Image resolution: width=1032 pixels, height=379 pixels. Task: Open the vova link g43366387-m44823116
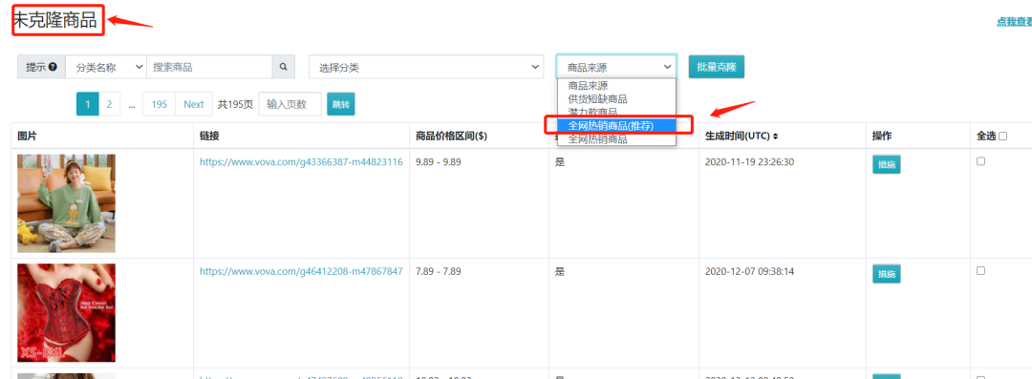[x=301, y=162]
